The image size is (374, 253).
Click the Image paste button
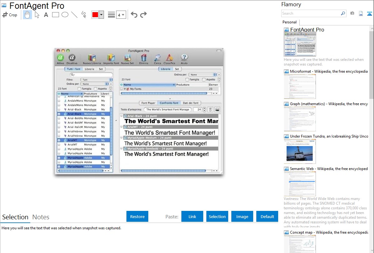242,217
